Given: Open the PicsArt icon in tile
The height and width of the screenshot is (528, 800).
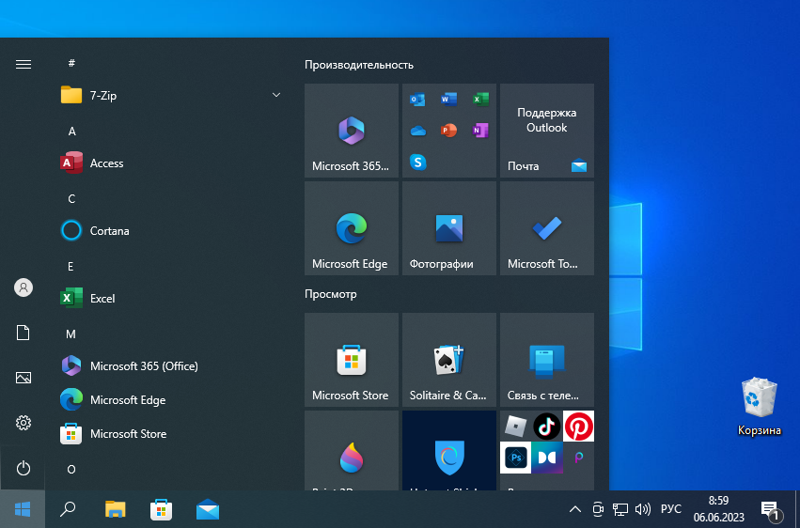Looking at the screenshot, I should 578,458.
